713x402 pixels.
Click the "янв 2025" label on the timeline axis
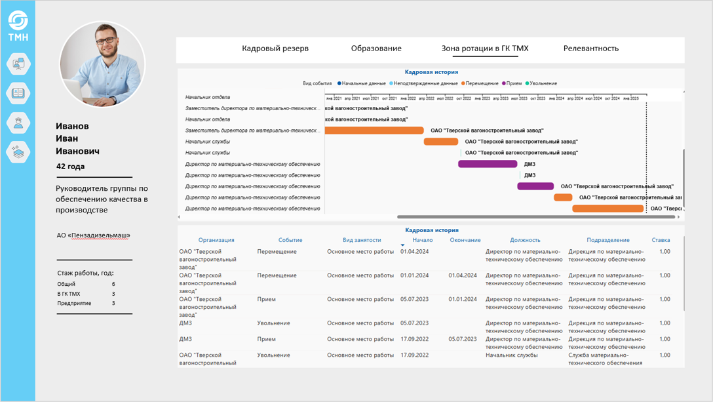(x=630, y=98)
